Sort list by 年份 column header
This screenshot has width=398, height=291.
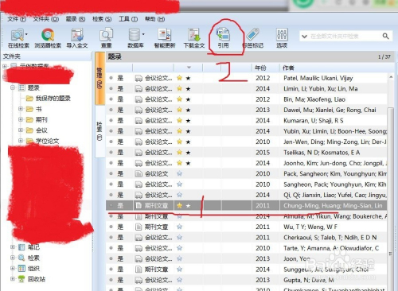(260, 68)
